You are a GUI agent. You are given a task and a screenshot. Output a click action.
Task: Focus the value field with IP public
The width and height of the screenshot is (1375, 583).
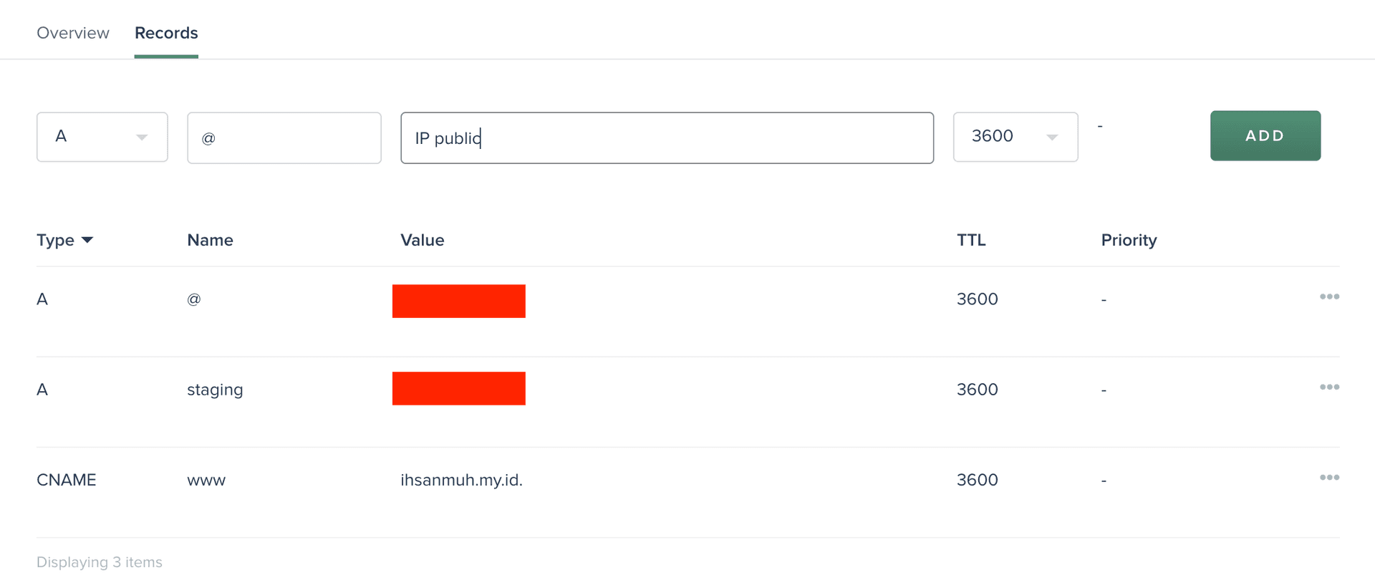click(x=667, y=138)
